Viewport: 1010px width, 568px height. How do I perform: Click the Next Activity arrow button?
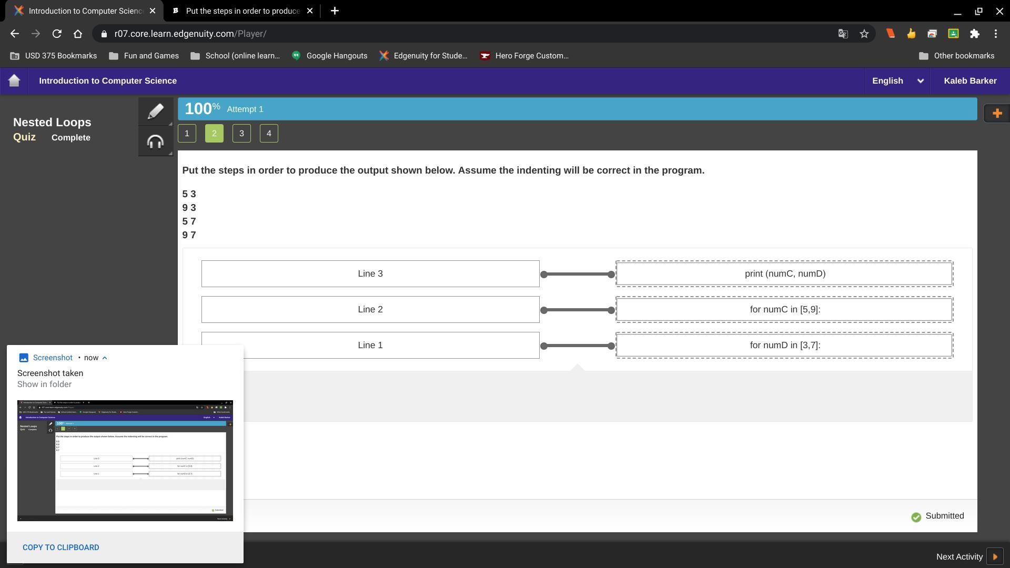click(x=995, y=556)
